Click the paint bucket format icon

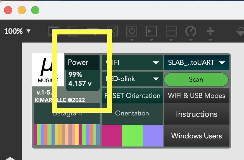[240, 31]
